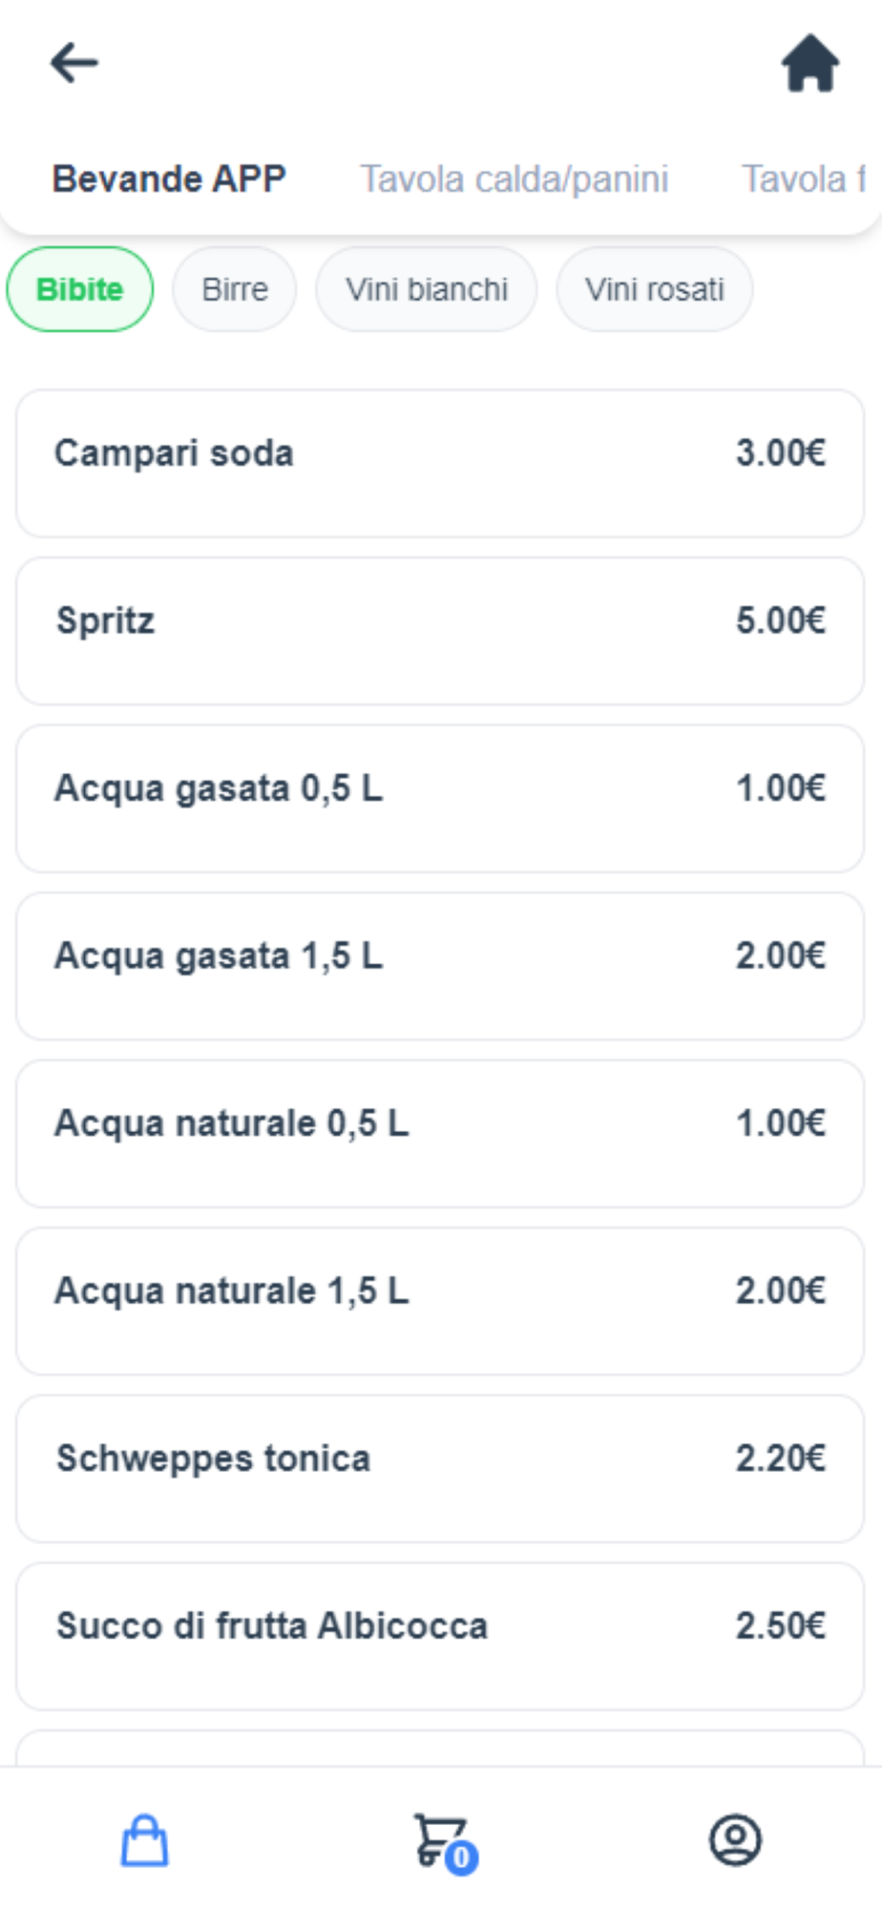Tap Succo di frutta Albicocca
Screen dimensions: 882x1909
pos(440,1636)
